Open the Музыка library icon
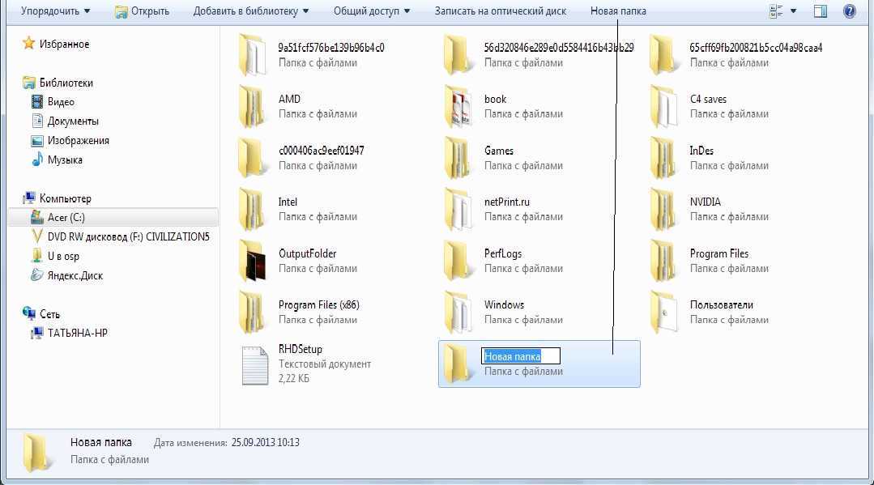Screen dimensions: 874x485 pos(36,160)
